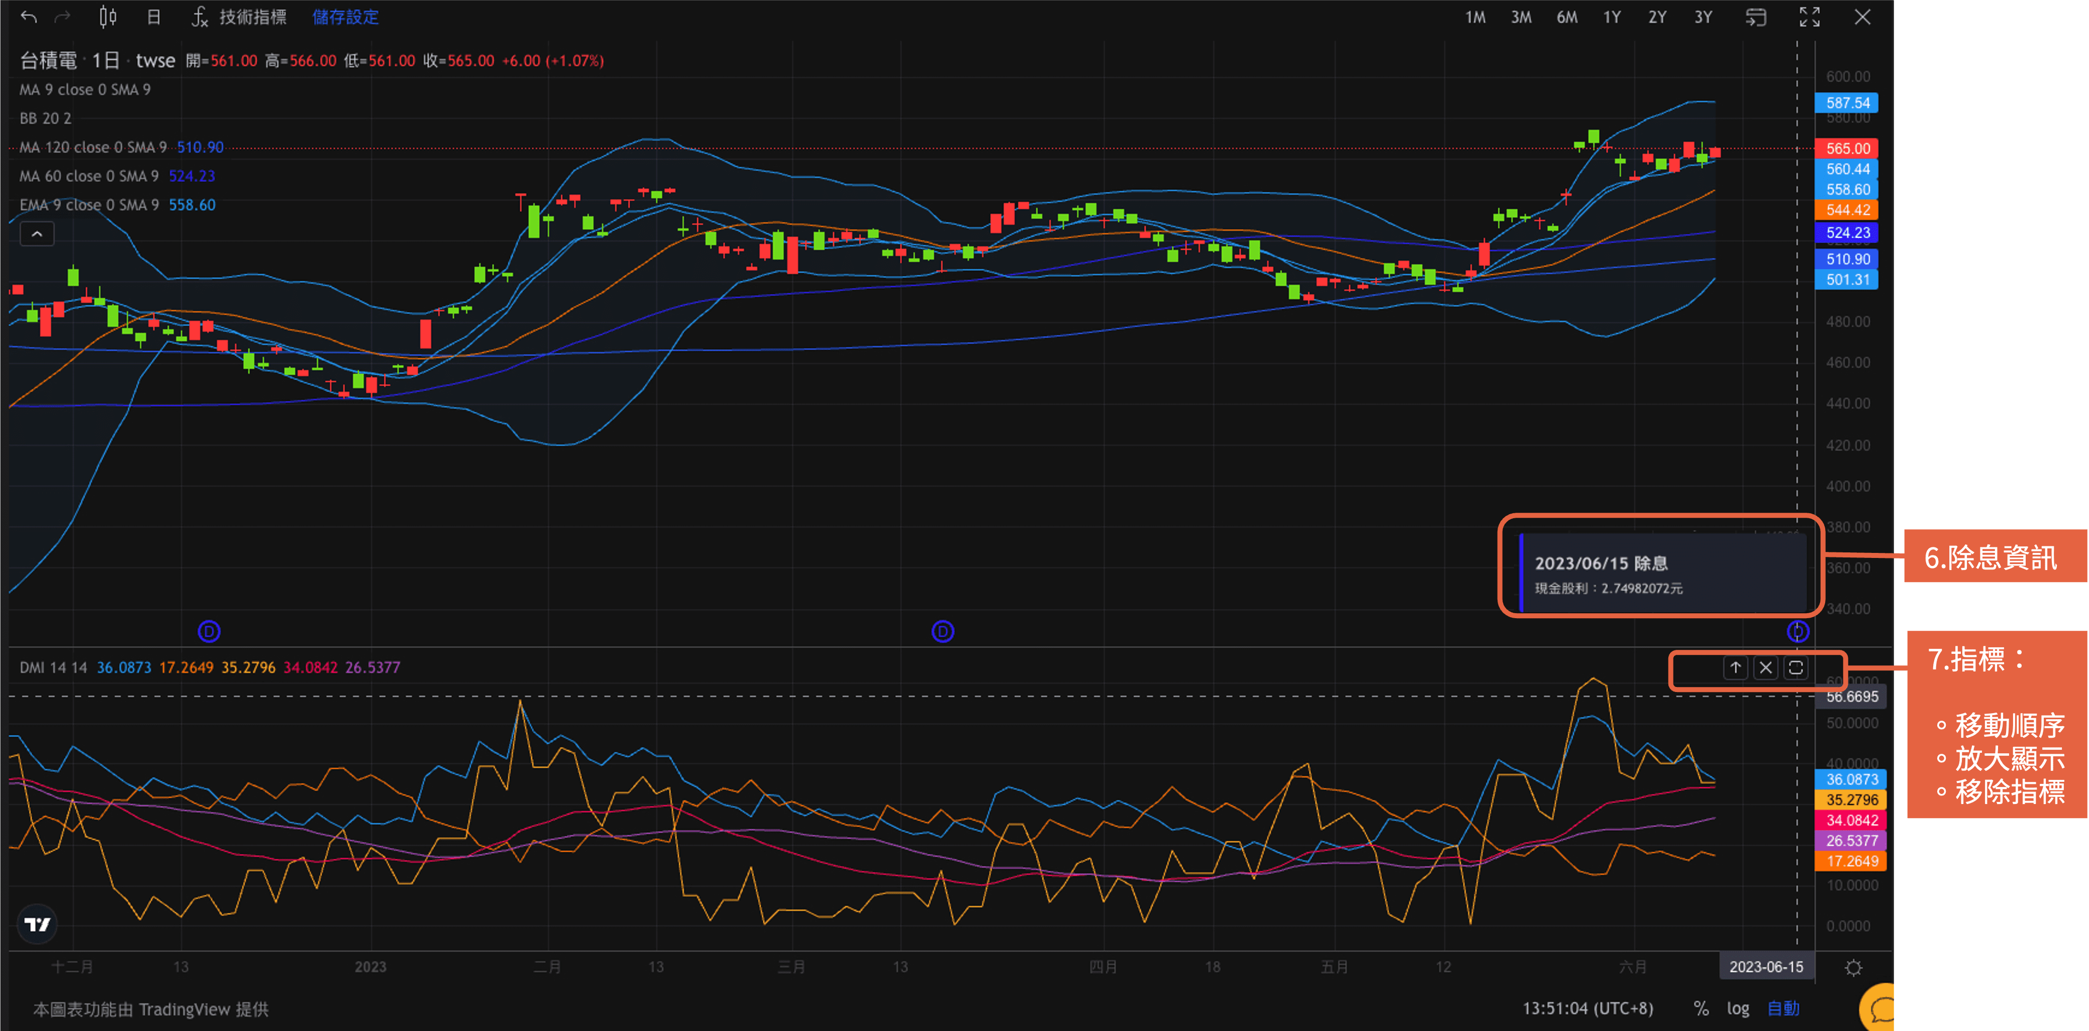2089x1031 pixels.
Task: Open the 日 interval selector
Action: [154, 16]
